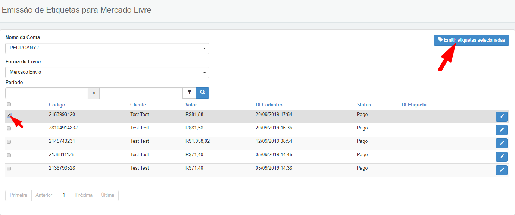Sort by Código column header
Image resolution: width=515 pixels, height=215 pixels.
click(57, 105)
